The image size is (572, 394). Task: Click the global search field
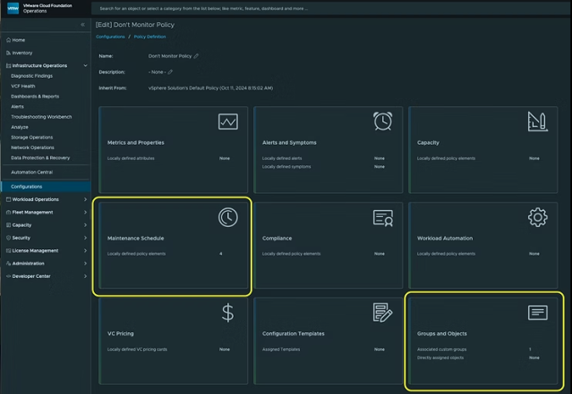point(330,8)
